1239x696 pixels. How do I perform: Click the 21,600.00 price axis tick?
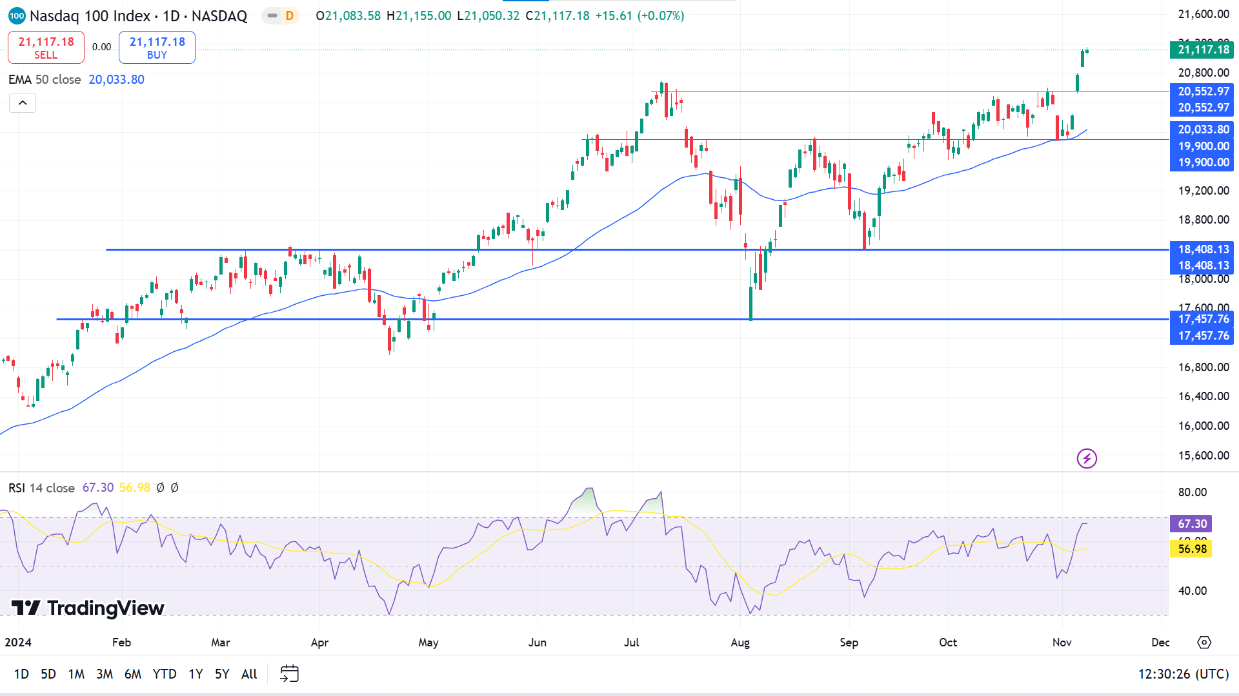point(1204,14)
